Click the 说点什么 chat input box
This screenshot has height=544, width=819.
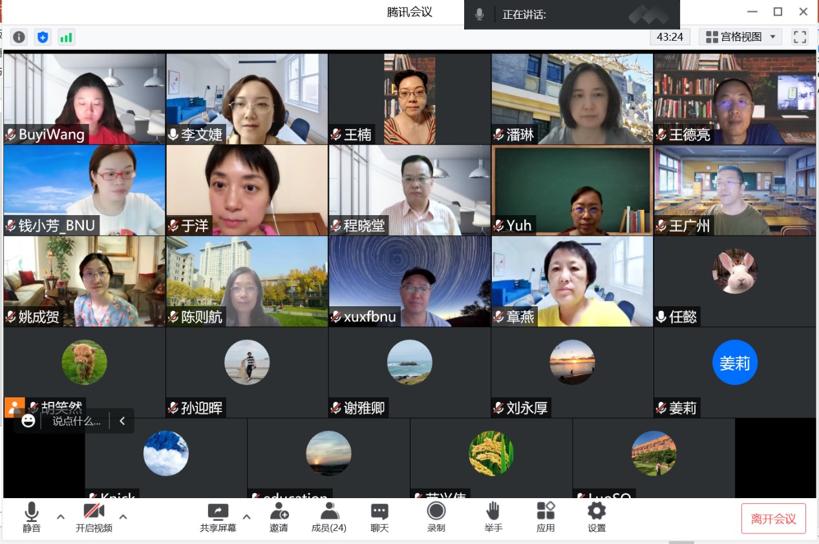[x=76, y=421]
